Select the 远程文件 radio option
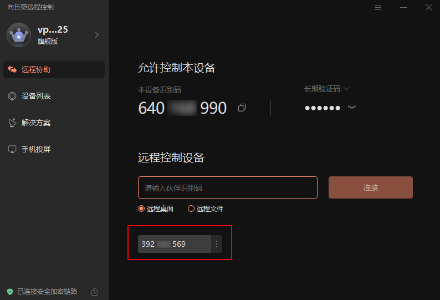440x300 pixels. (x=206, y=209)
